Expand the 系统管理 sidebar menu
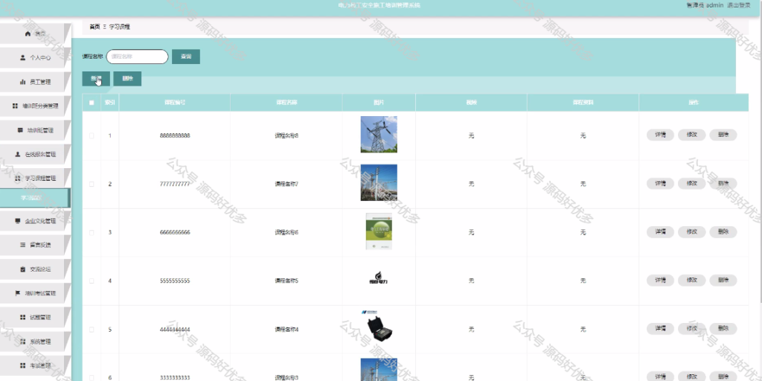The image size is (762, 381). pos(35,341)
